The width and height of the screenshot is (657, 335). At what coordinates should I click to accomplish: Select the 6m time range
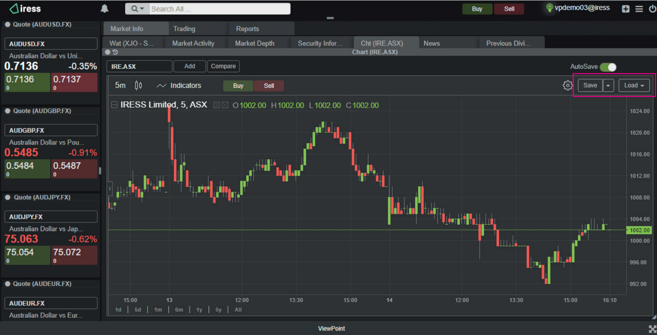179,309
